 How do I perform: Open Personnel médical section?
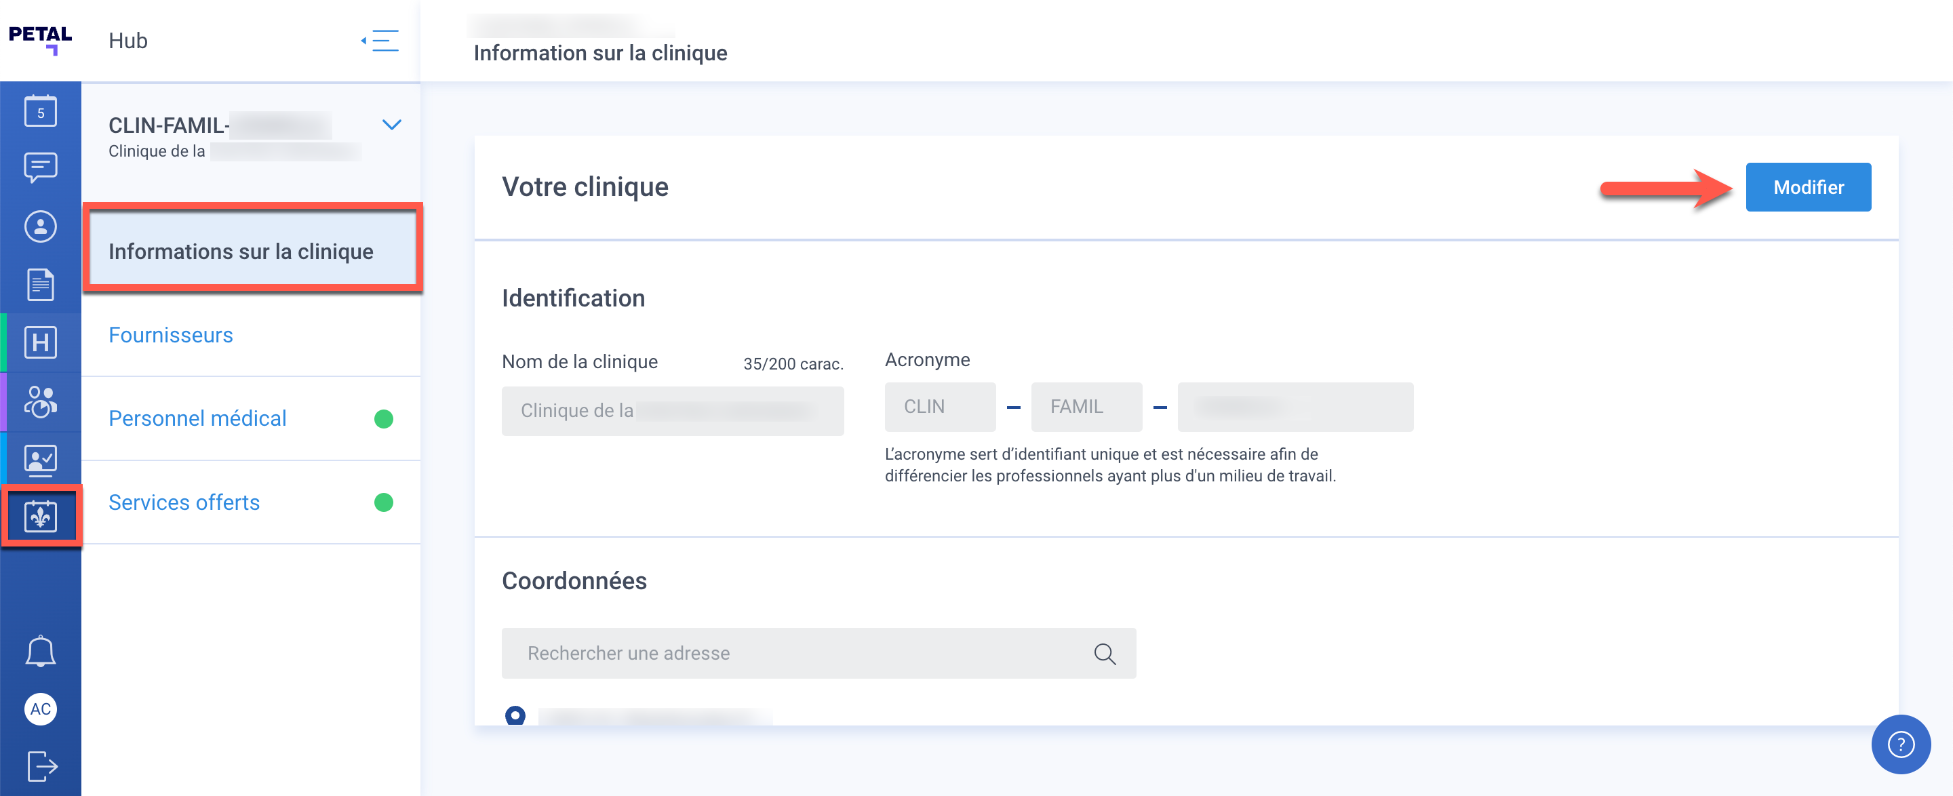pos(197,418)
